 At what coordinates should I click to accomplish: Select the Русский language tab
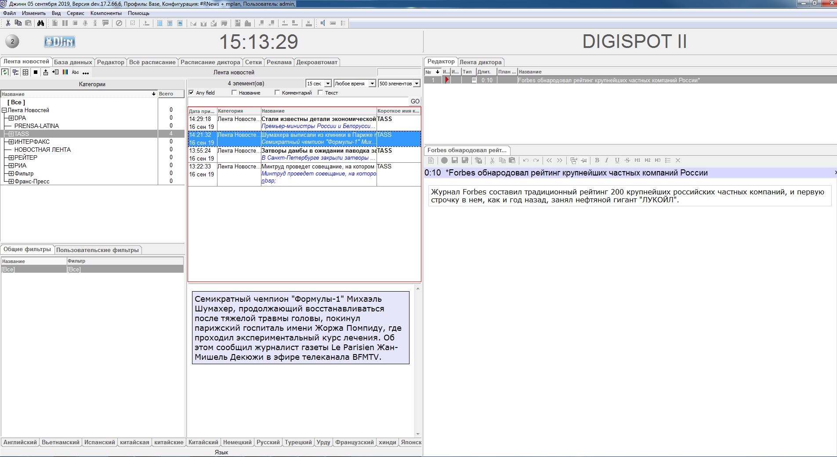point(268,442)
